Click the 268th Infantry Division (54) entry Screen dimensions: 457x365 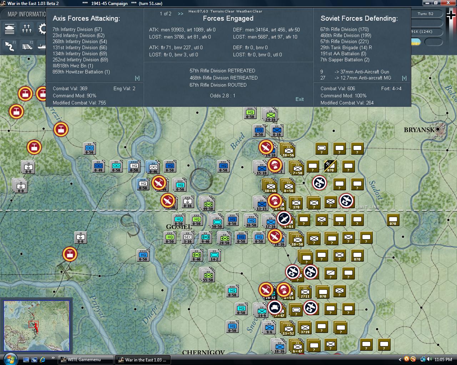[x=80, y=41]
